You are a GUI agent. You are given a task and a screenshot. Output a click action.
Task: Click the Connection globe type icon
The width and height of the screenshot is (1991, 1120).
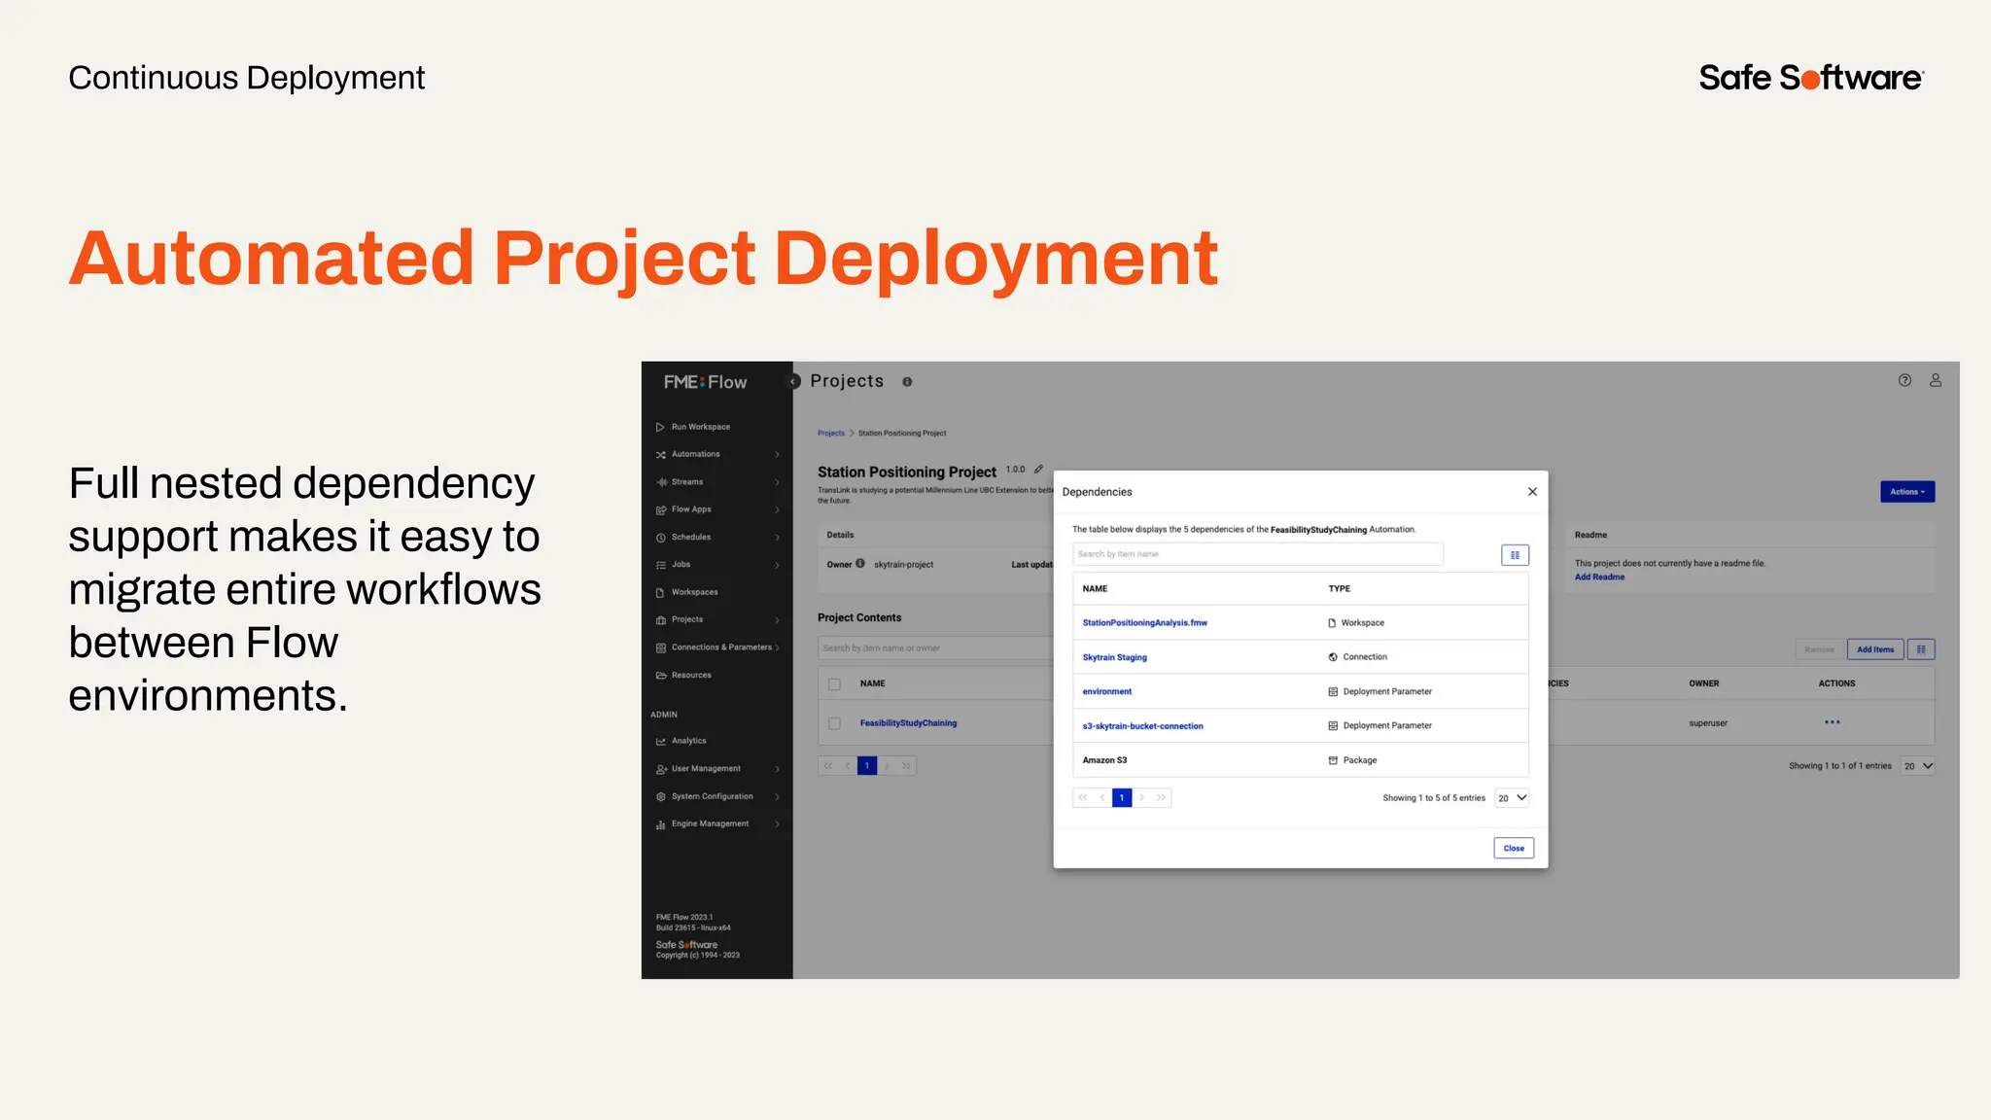tap(1333, 657)
